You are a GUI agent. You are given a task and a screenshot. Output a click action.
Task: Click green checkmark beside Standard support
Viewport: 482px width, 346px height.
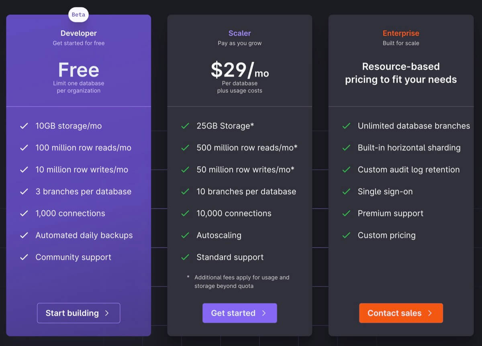point(185,257)
